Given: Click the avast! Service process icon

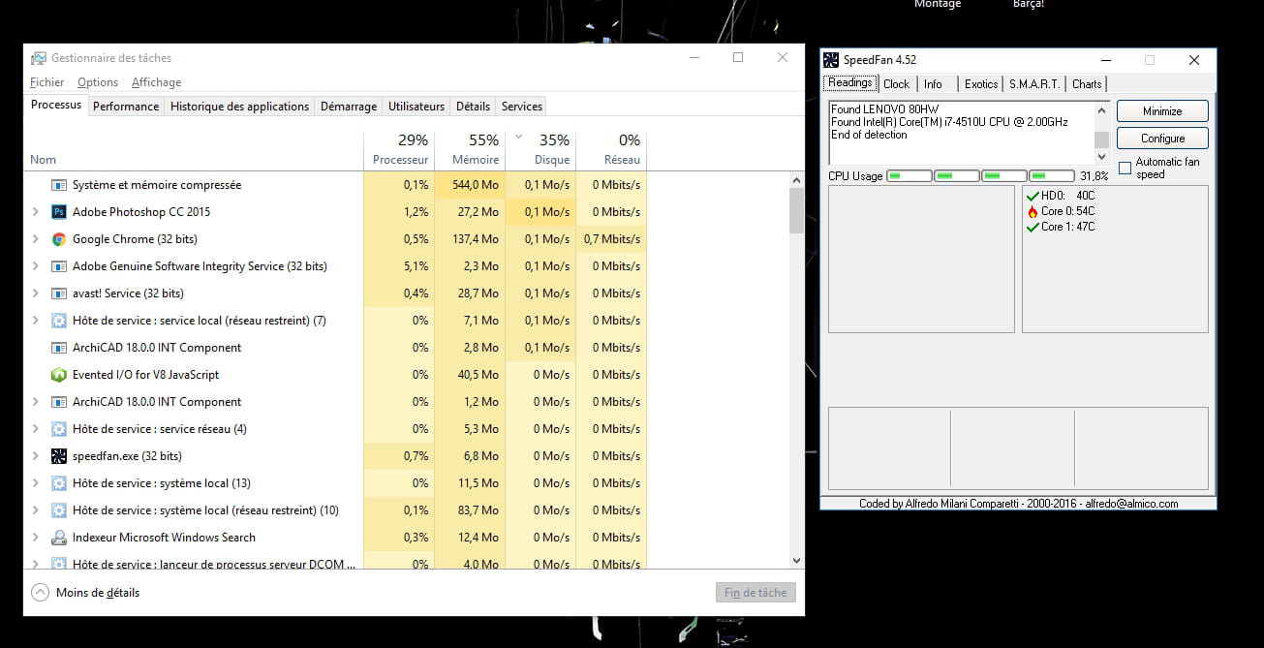Looking at the screenshot, I should coord(58,293).
